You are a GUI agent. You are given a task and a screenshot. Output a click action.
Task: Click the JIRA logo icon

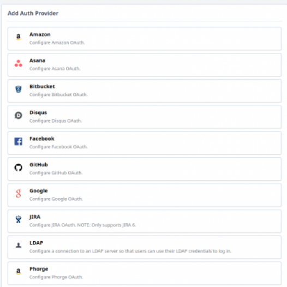point(19,219)
